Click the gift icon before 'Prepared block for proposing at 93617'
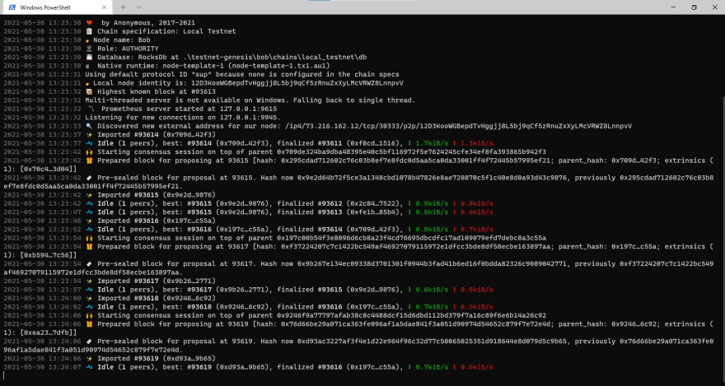The width and height of the screenshot is (725, 386). [x=89, y=247]
